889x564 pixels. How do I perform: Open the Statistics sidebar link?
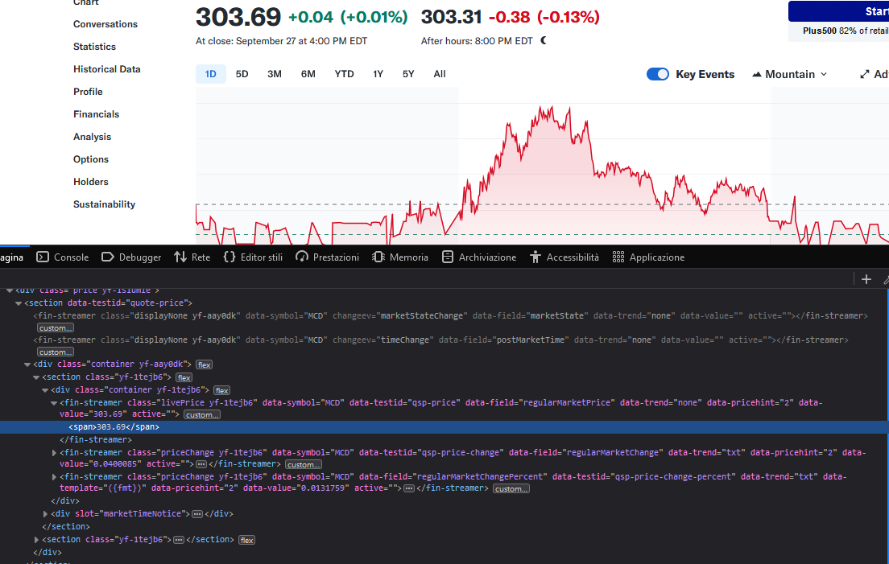pos(94,47)
